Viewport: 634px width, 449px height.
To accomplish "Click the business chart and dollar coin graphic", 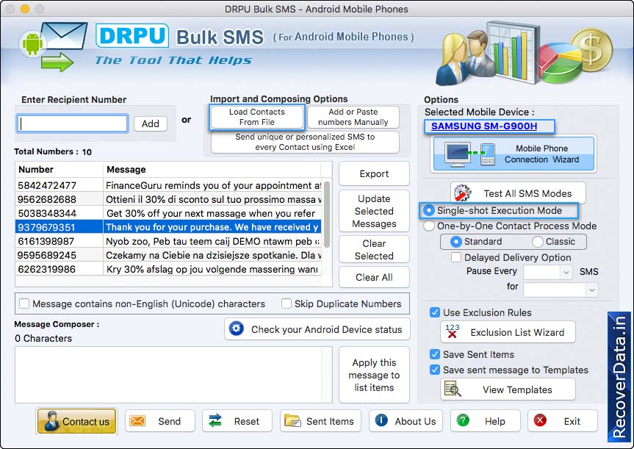I will pyautogui.click(x=525, y=53).
